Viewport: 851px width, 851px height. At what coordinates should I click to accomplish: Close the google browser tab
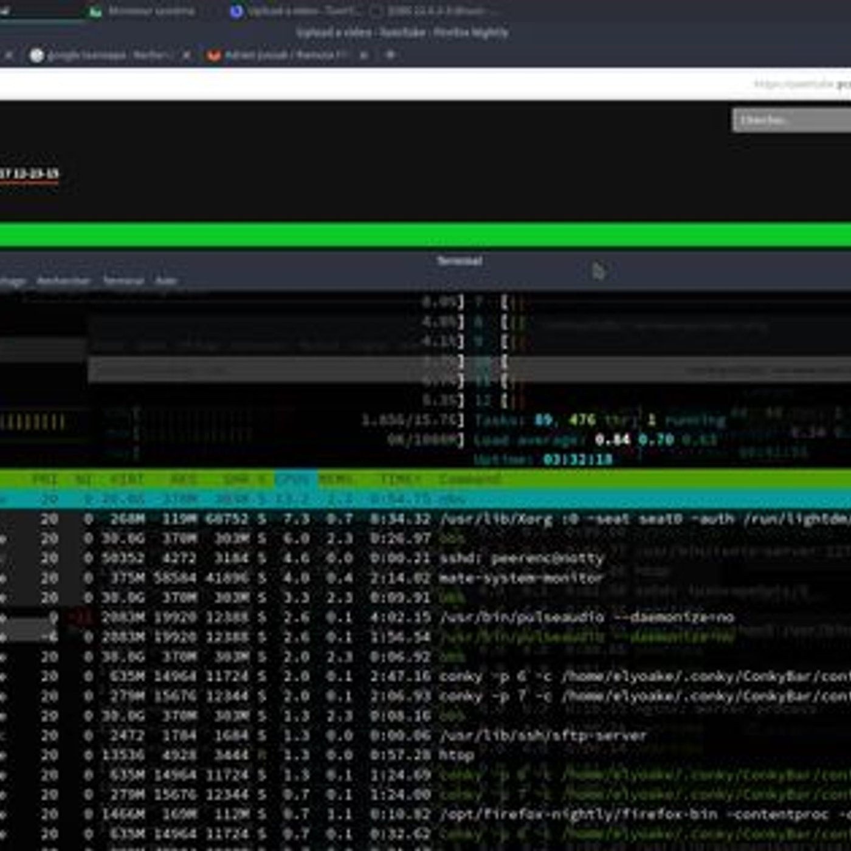(187, 55)
